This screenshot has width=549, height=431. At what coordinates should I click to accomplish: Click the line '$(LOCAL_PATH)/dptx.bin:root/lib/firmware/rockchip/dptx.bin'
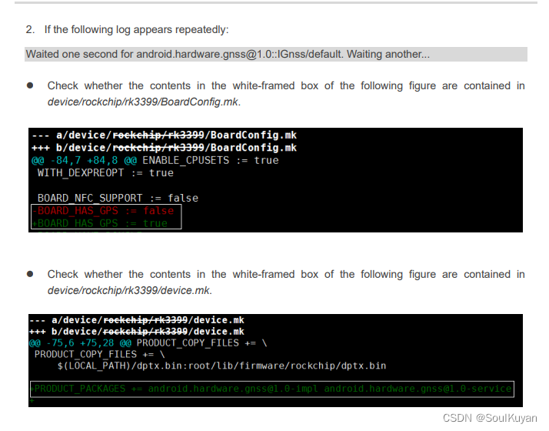[221, 366]
